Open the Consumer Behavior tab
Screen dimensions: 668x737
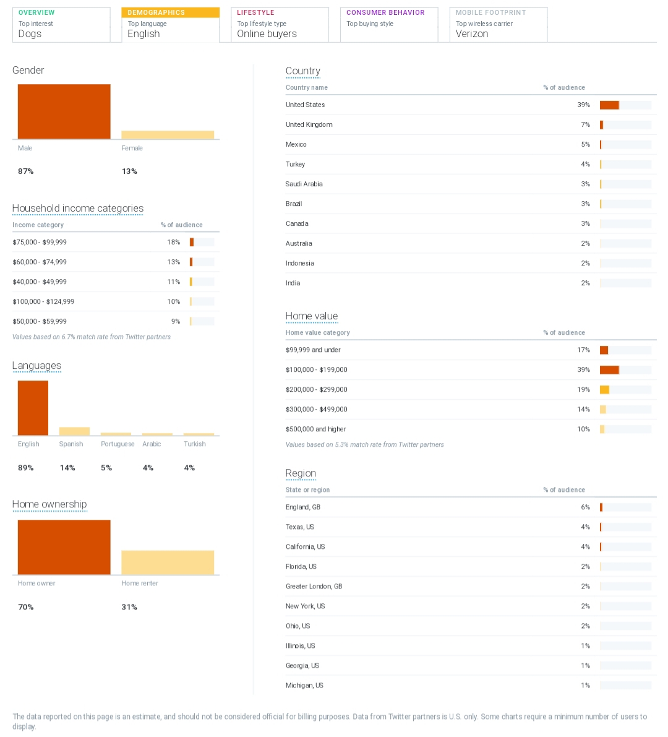pyautogui.click(x=390, y=25)
